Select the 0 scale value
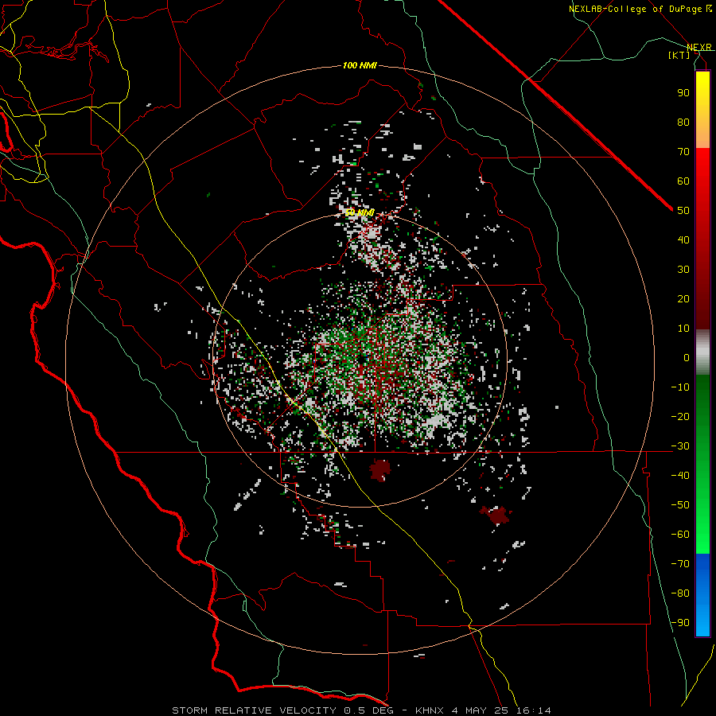716x716 pixels. click(687, 357)
